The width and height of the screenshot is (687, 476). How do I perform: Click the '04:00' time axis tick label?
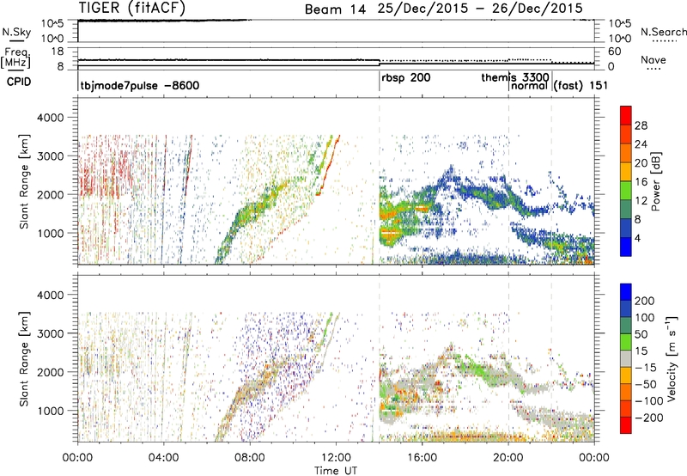coord(163,458)
